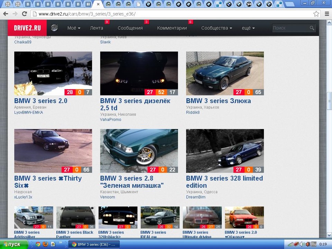Viewport: 332px width, 249px height.
Task: Open user profile LyovBMW-EMKA
Action: [x=29, y=112]
